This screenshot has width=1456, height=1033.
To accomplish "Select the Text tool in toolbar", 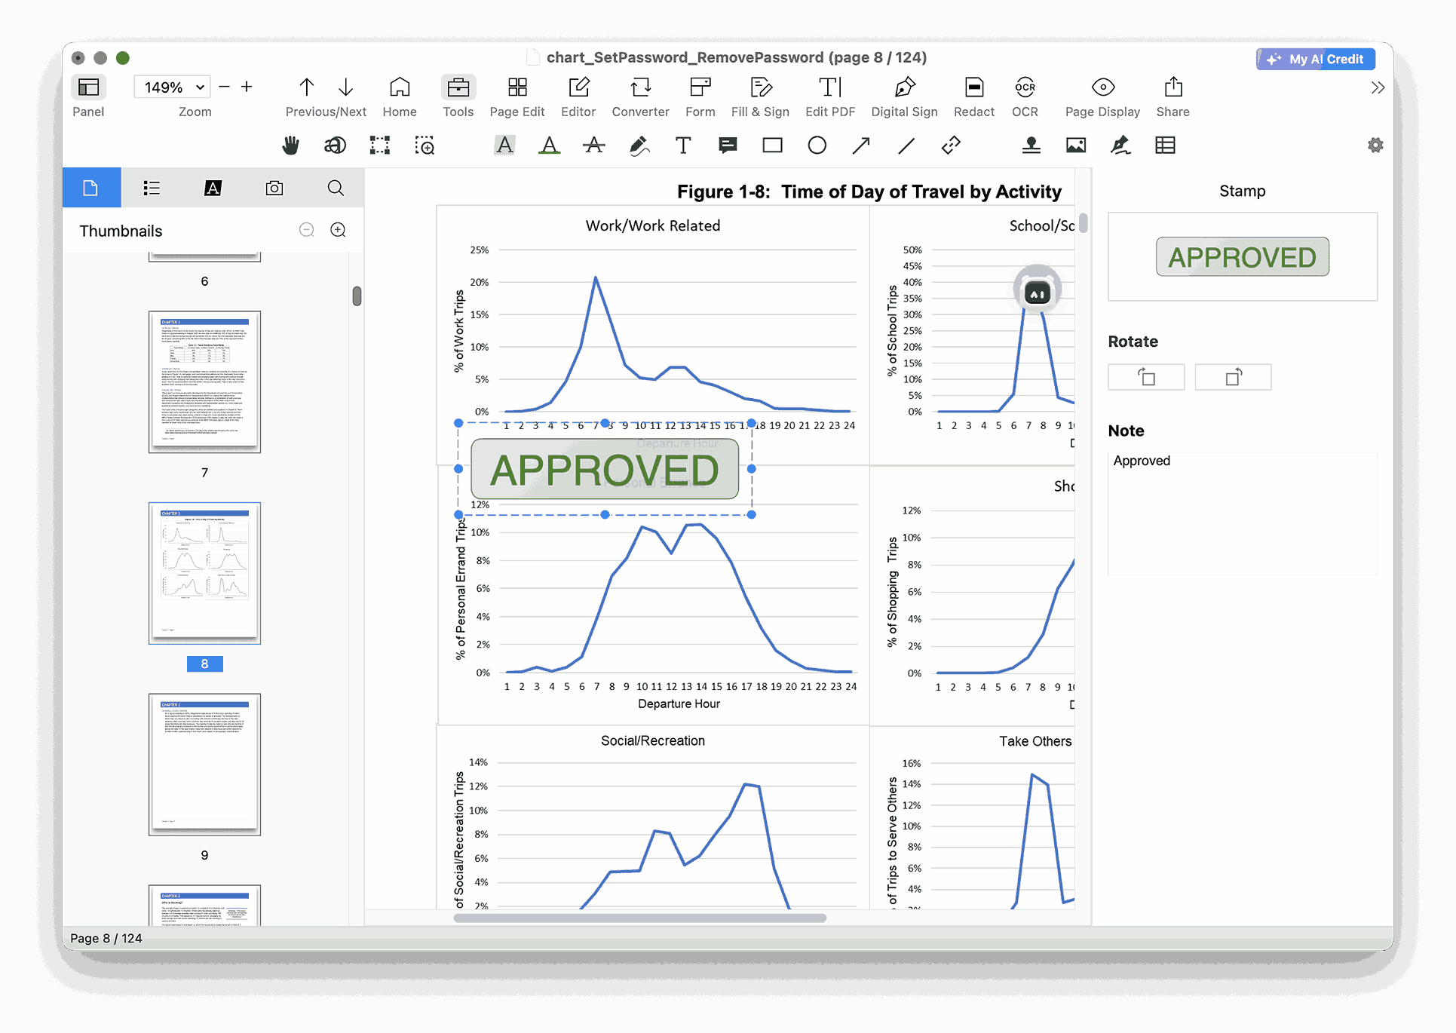I will (682, 146).
